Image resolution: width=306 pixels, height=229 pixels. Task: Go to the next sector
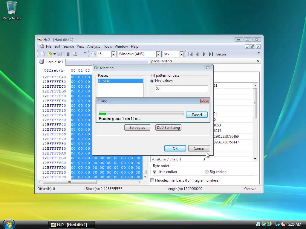[x=204, y=54]
